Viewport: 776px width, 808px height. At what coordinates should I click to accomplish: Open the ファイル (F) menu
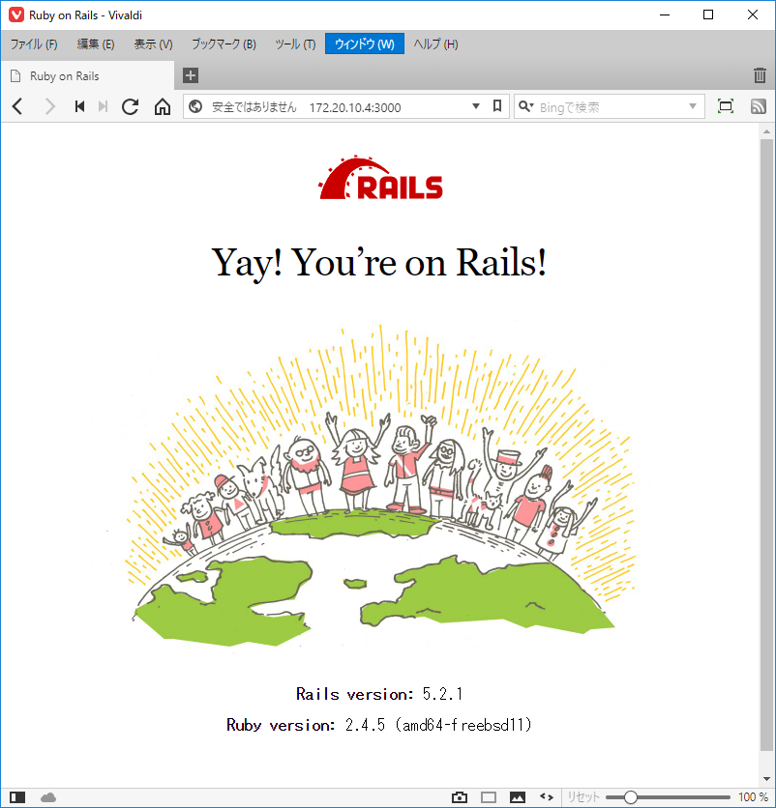34,44
